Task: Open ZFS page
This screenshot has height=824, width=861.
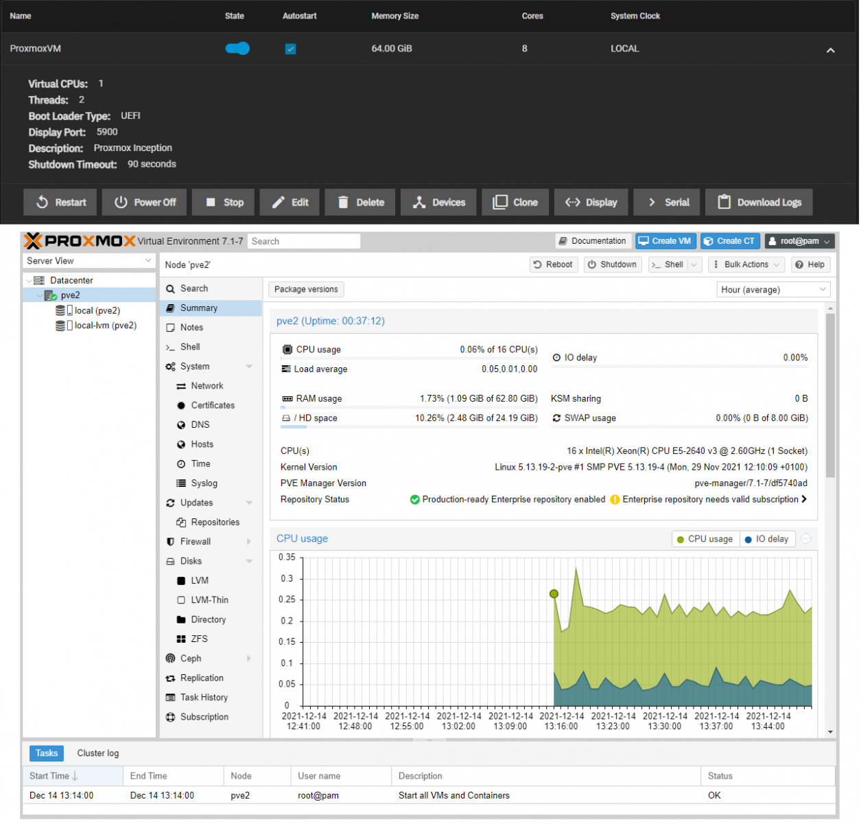Action: pos(211,639)
